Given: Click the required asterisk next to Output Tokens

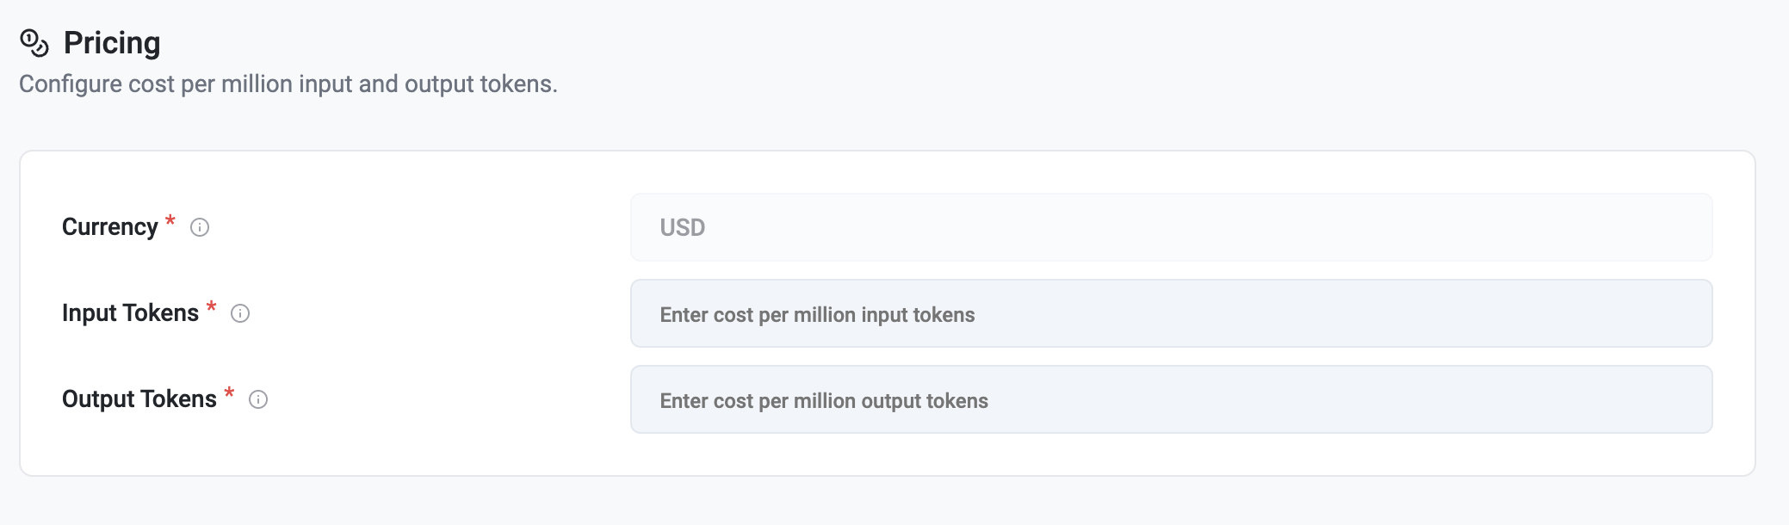Looking at the screenshot, I should point(229,392).
